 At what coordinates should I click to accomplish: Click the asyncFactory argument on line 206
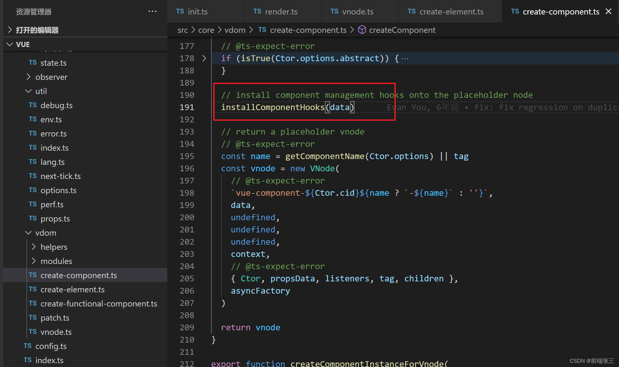point(260,291)
